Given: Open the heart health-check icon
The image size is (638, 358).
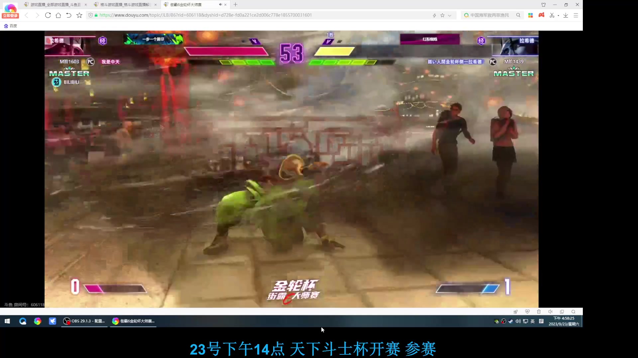Looking at the screenshot, I should (x=527, y=312).
